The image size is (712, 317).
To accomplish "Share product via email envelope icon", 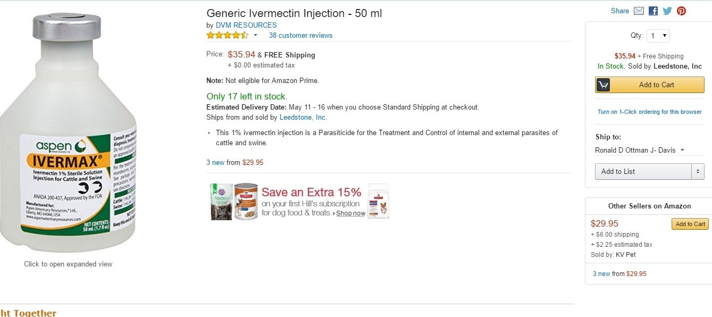I will point(639,11).
